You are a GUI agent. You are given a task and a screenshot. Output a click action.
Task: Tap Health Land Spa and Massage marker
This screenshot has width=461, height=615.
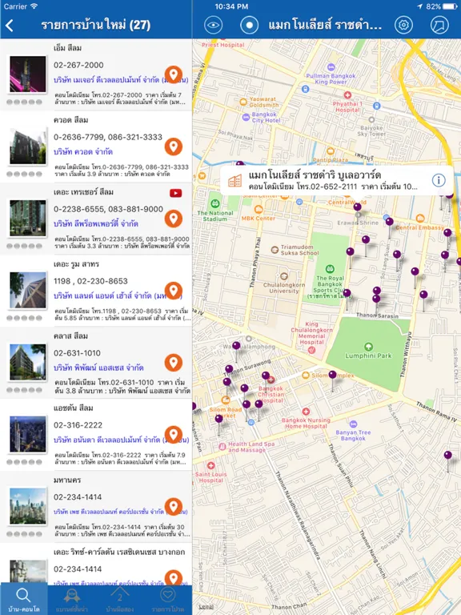pos(222,446)
